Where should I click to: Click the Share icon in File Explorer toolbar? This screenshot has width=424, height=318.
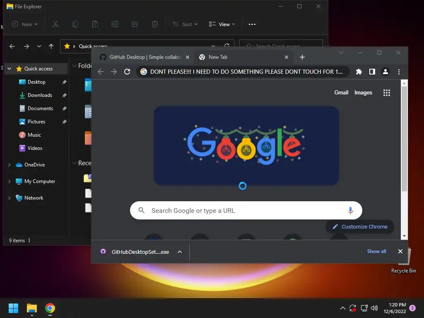[x=135, y=24]
